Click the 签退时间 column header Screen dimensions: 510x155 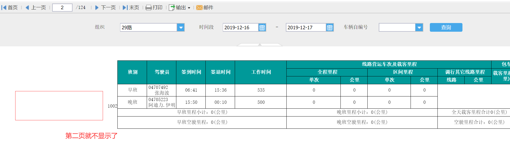coord(220,72)
